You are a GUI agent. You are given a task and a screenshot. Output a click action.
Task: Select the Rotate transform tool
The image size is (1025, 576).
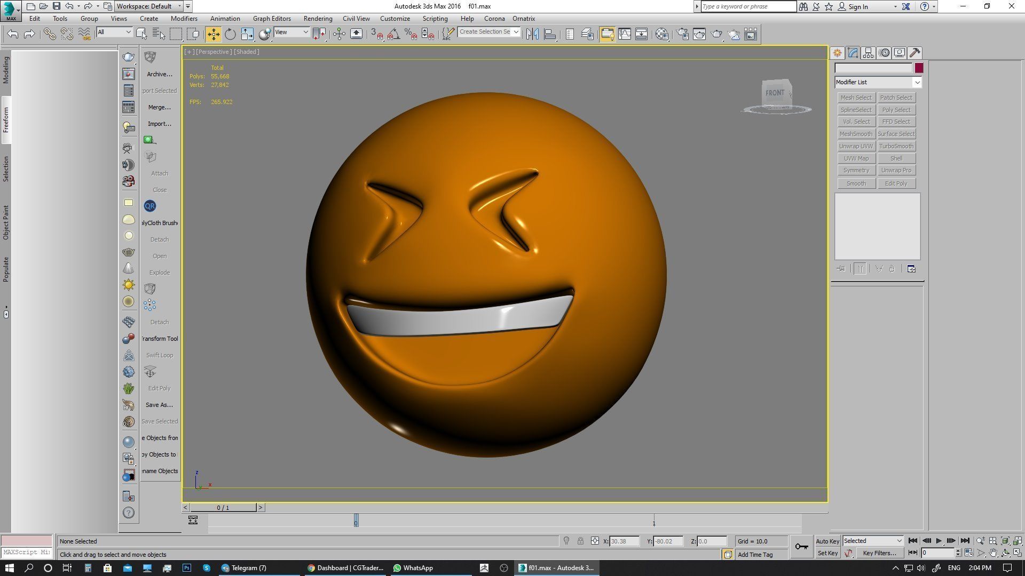(230, 34)
